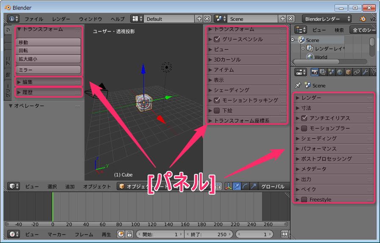Screen dimensions: 380x243
Task: Click the ミラー button
Action: (x=48, y=70)
